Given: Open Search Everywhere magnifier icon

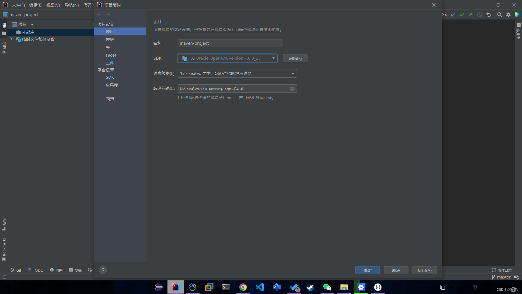Looking at the screenshot, I should [x=500, y=15].
